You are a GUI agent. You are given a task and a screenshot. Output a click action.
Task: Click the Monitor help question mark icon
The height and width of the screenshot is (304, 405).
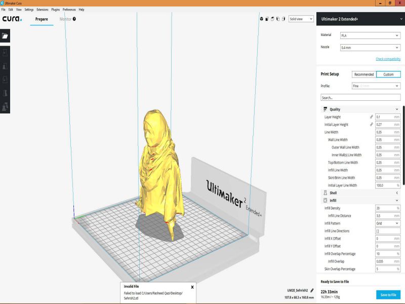click(74, 19)
